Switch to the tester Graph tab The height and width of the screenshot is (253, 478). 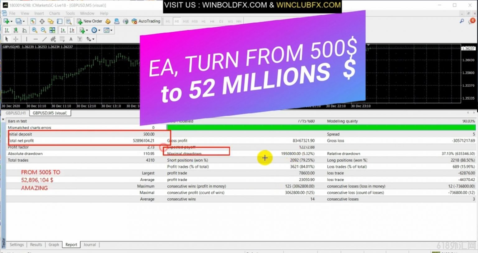54,245
